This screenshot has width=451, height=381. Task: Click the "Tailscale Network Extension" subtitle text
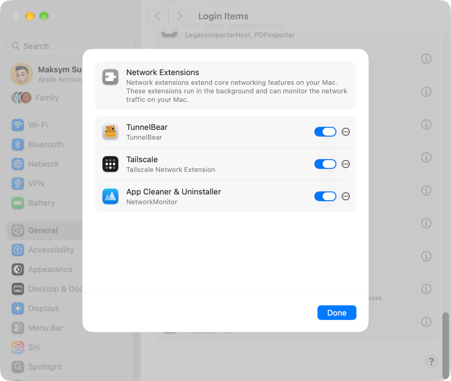(x=171, y=169)
